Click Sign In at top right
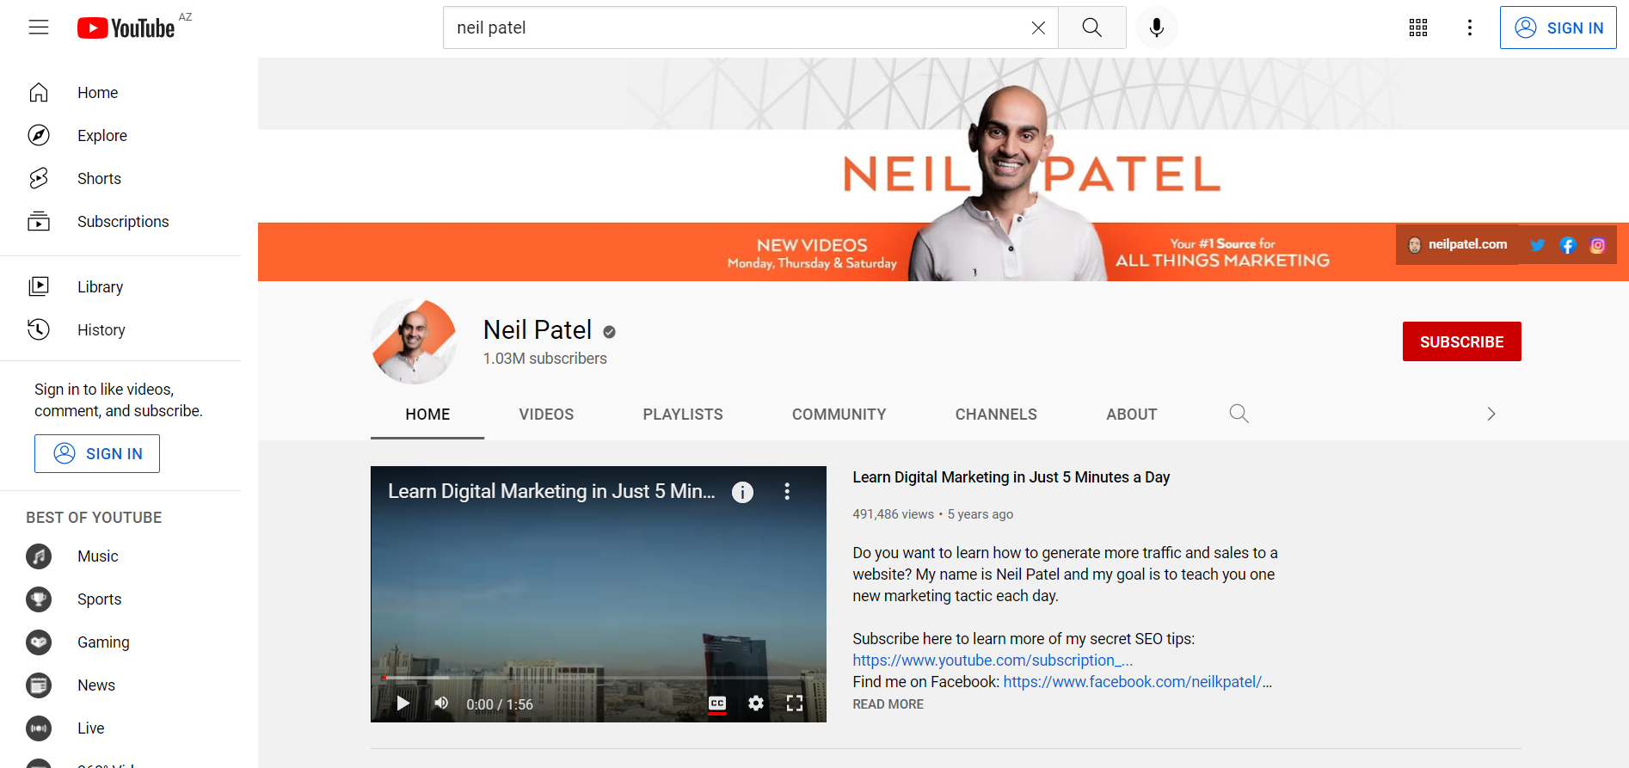The height and width of the screenshot is (768, 1629). point(1558,28)
